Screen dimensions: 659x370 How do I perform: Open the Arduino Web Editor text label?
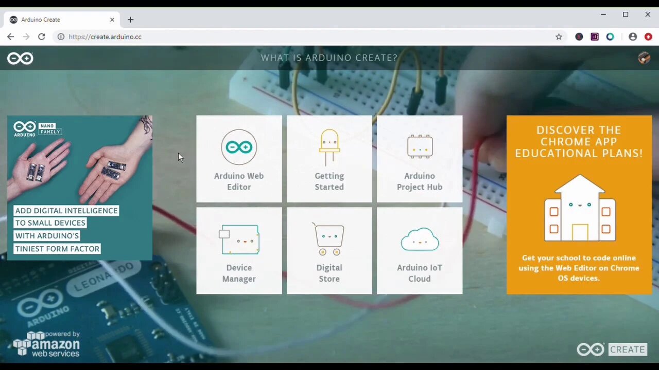pyautogui.click(x=239, y=181)
